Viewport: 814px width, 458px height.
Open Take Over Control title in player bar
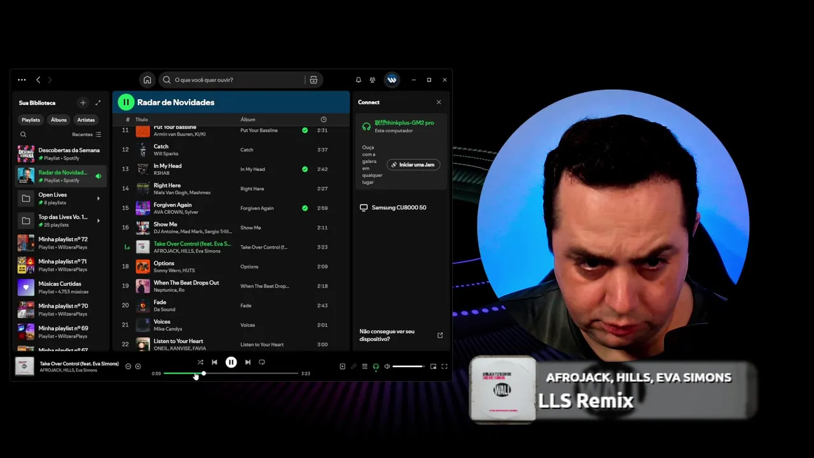pos(79,364)
